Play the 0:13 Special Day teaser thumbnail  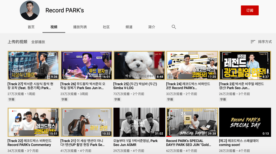tap(245, 122)
